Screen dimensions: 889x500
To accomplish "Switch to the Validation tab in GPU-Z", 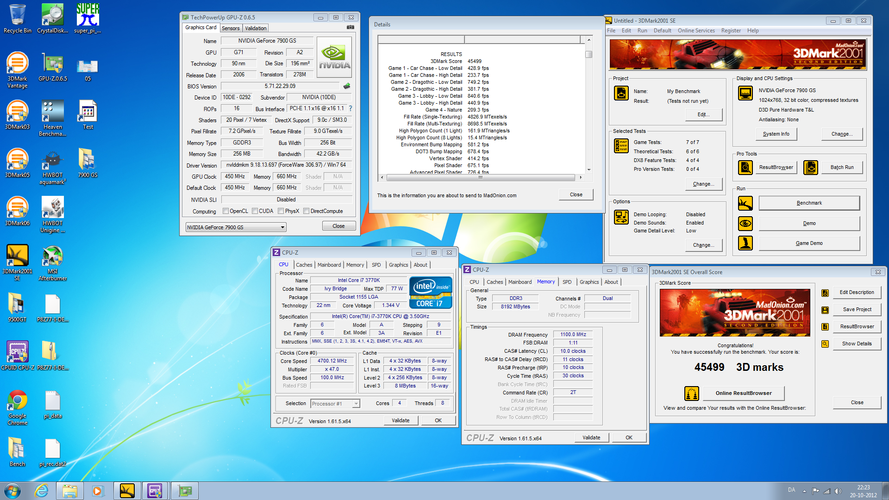I will click(x=256, y=28).
